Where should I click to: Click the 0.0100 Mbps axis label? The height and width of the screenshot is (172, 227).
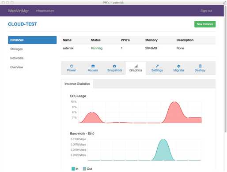(x=78, y=139)
